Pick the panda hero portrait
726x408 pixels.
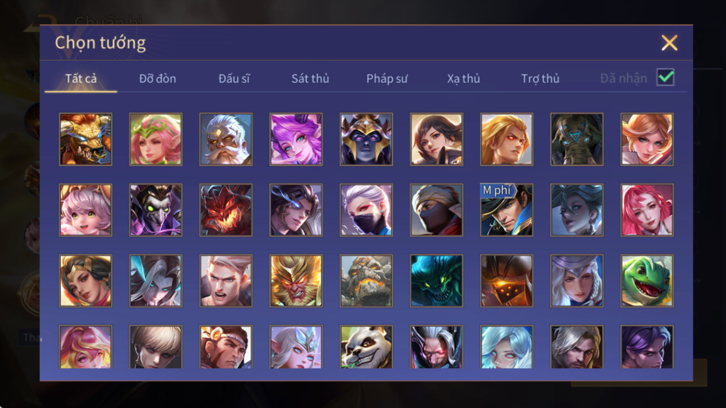(366, 347)
